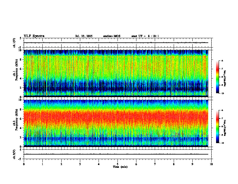238x184 pixels.
Task: Click the "4" kHz tick of ch.2 spectrogram
Action: click(21, 128)
